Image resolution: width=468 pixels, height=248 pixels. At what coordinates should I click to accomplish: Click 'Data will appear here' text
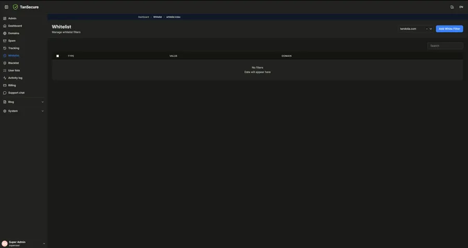(x=257, y=72)
